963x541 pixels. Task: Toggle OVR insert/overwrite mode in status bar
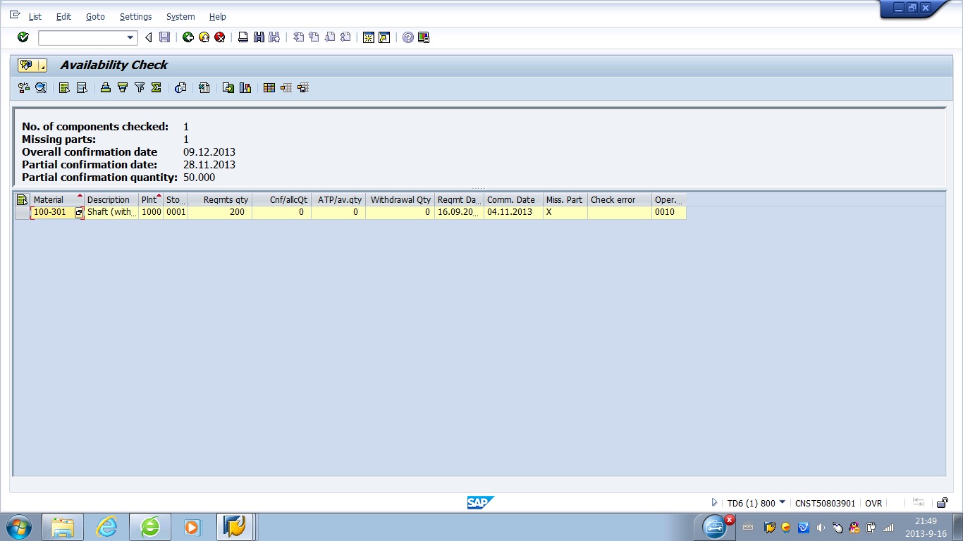(x=873, y=503)
